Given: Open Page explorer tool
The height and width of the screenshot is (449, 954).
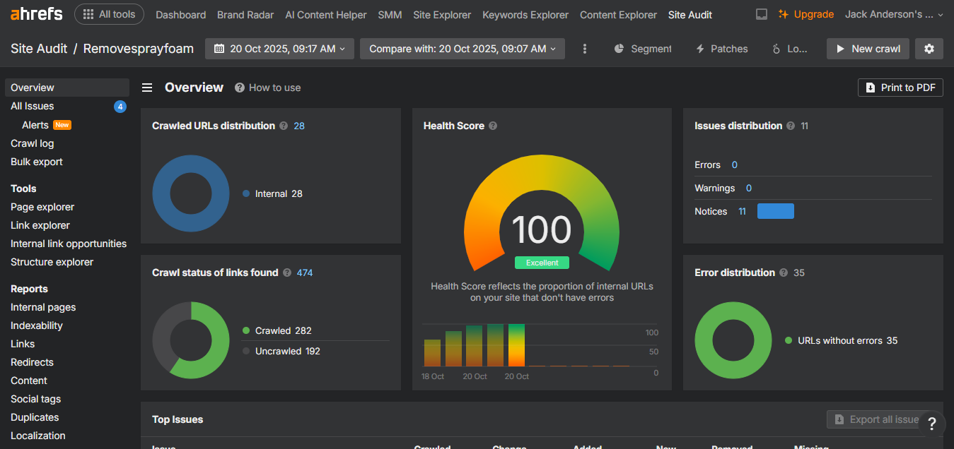Looking at the screenshot, I should tap(42, 207).
